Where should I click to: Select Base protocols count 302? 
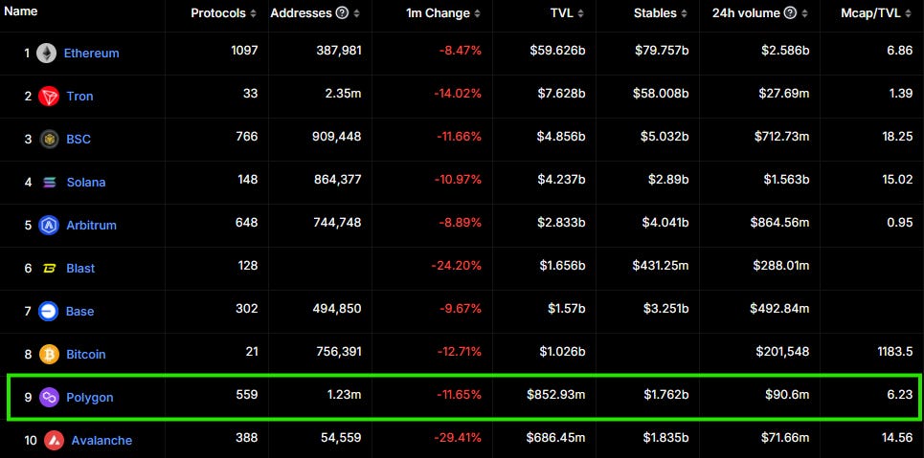(247, 309)
